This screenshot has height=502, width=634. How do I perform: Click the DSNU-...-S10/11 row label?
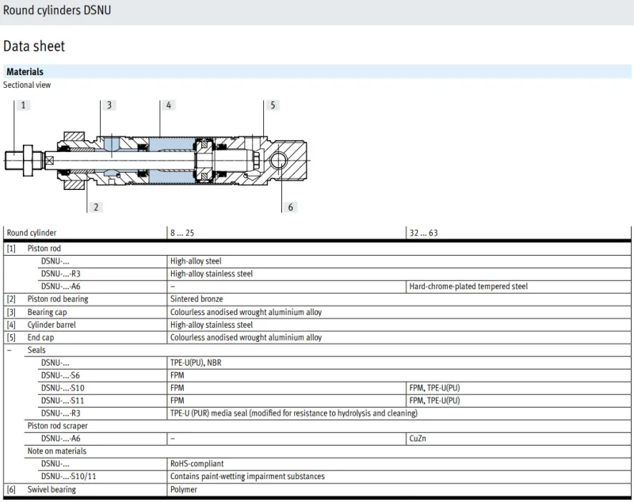(x=70, y=476)
